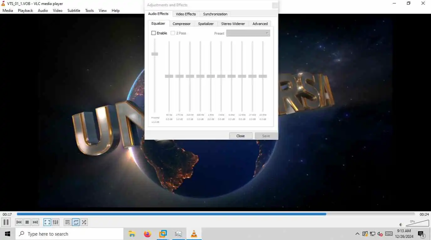This screenshot has width=431, height=240.
Task: Click the VLC cone taskbar icon
Action: (x=194, y=234)
